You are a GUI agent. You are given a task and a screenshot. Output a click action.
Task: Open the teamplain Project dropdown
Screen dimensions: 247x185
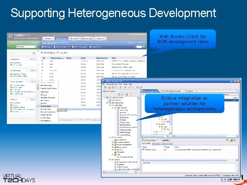(36, 47)
